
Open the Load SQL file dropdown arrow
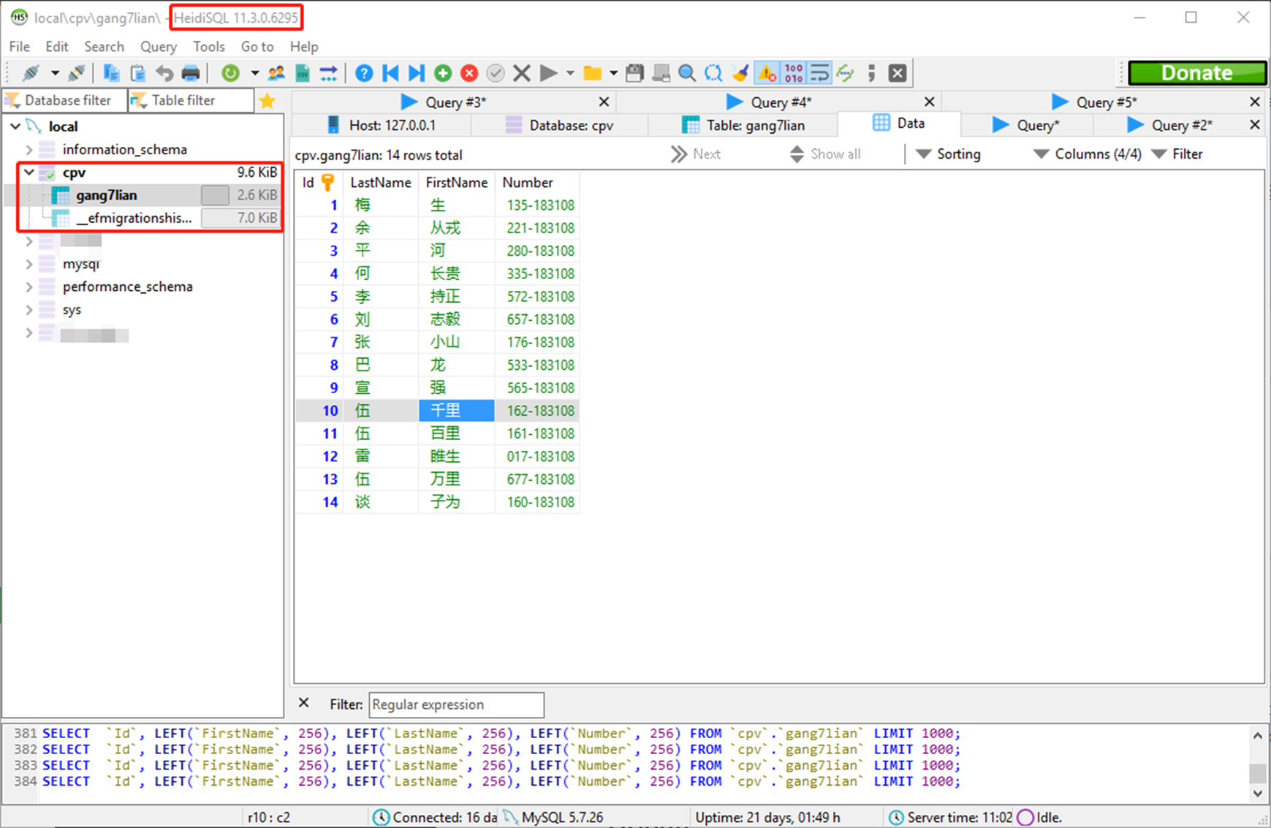pyautogui.click(x=613, y=73)
